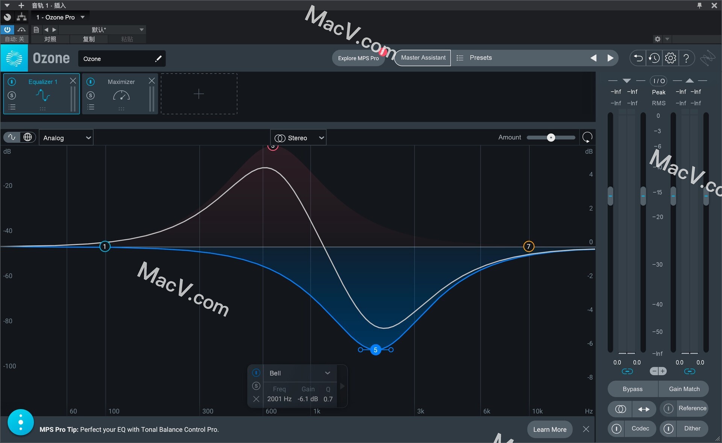Adjust the Amount slider
Image resolution: width=722 pixels, height=443 pixels.
[551, 138]
